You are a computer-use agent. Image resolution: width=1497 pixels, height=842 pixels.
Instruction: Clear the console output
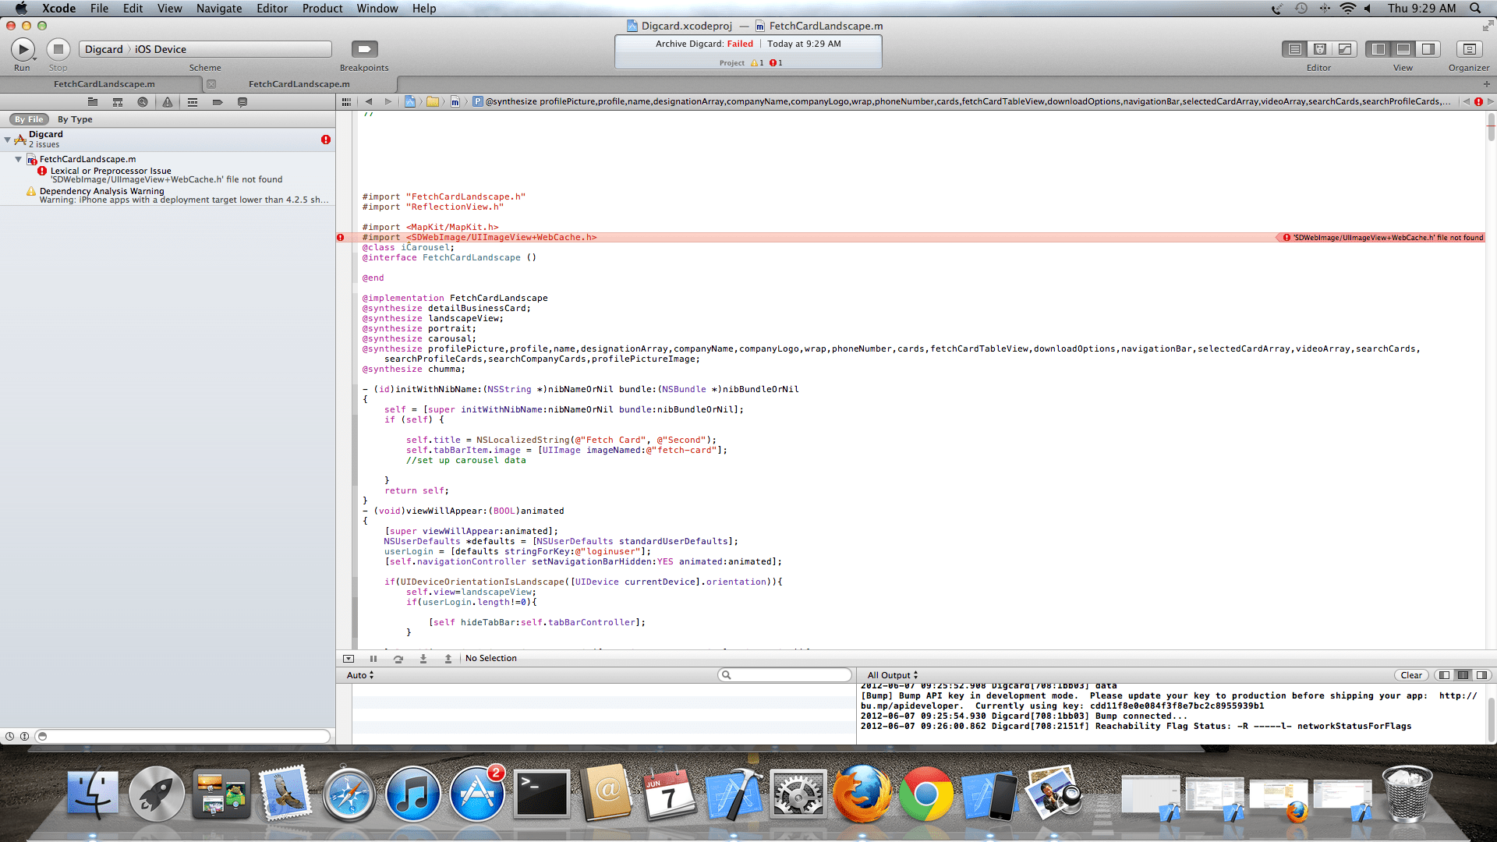click(1411, 676)
